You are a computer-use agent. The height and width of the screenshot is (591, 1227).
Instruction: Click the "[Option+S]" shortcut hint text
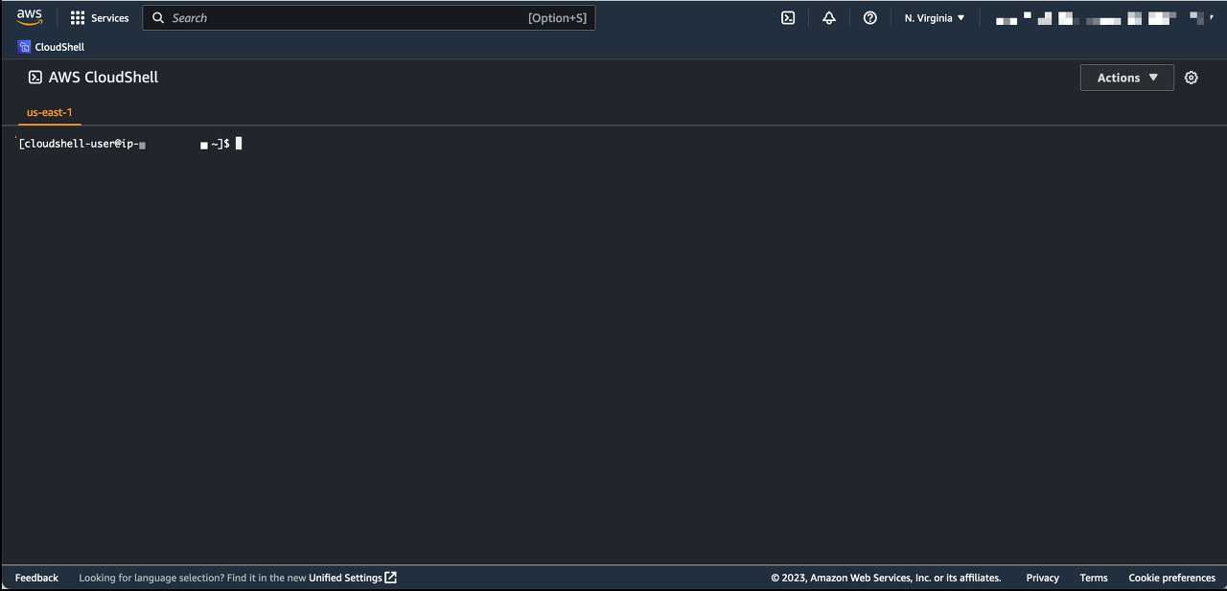(557, 18)
